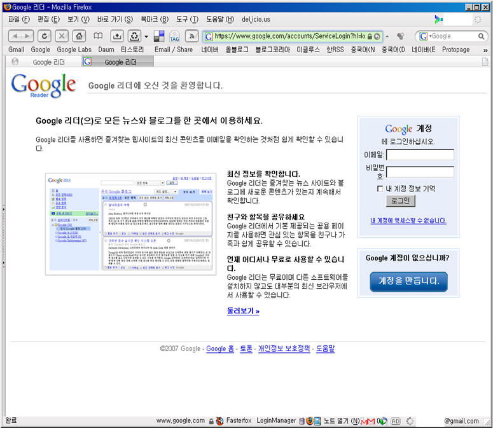Image resolution: width=493 pixels, height=428 pixels.
Task: Open the 도구 (T) menu
Action: 188,20
